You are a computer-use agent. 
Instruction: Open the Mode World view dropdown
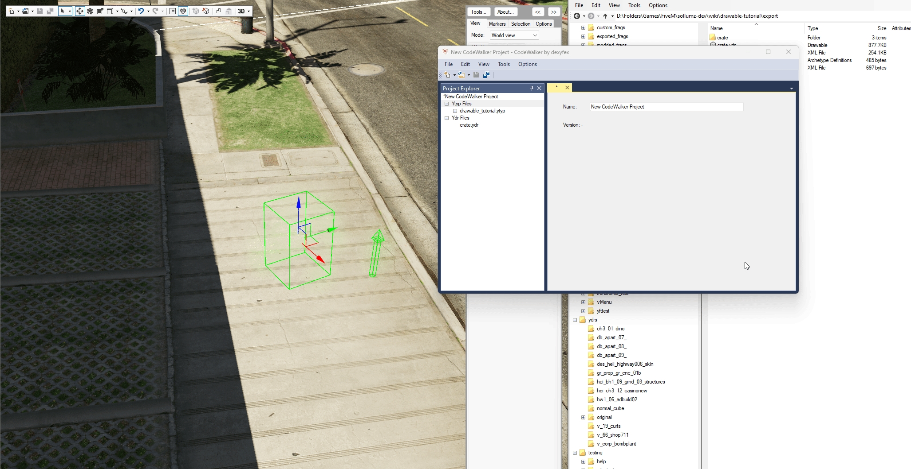click(514, 35)
